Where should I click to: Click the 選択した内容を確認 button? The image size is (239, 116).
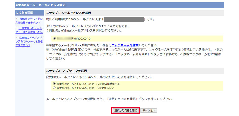[125, 110]
